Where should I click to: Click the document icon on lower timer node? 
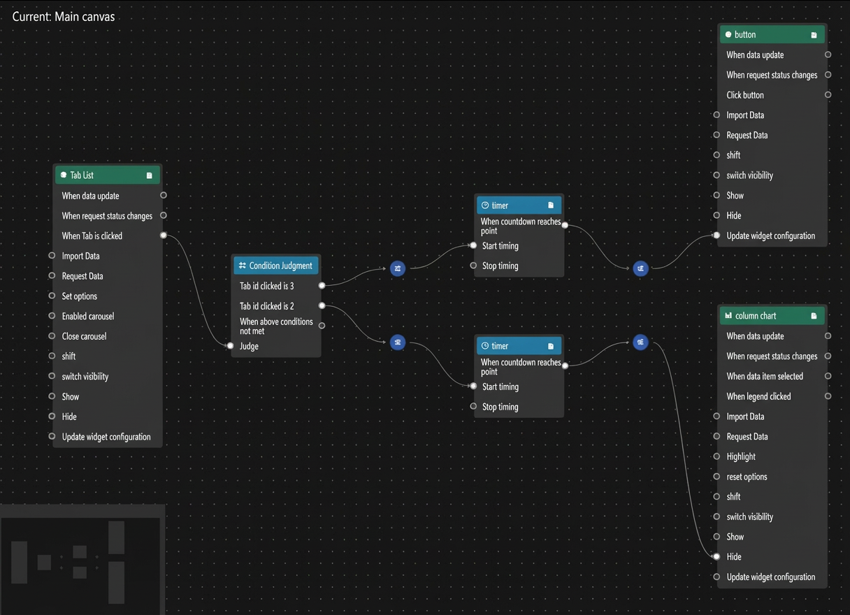coord(551,346)
